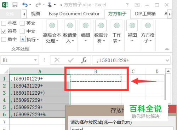Select row 7 header

(x=5, y=122)
